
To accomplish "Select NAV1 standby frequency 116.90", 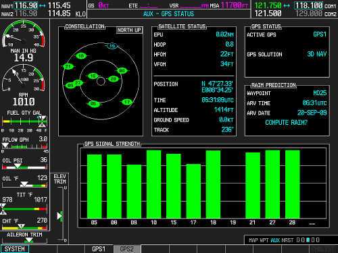I will pyautogui.click(x=26, y=5).
